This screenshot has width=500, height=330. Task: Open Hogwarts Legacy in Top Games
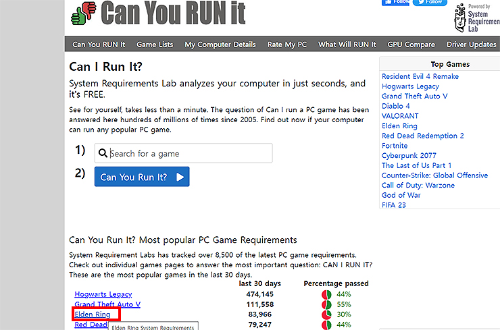[410, 86]
